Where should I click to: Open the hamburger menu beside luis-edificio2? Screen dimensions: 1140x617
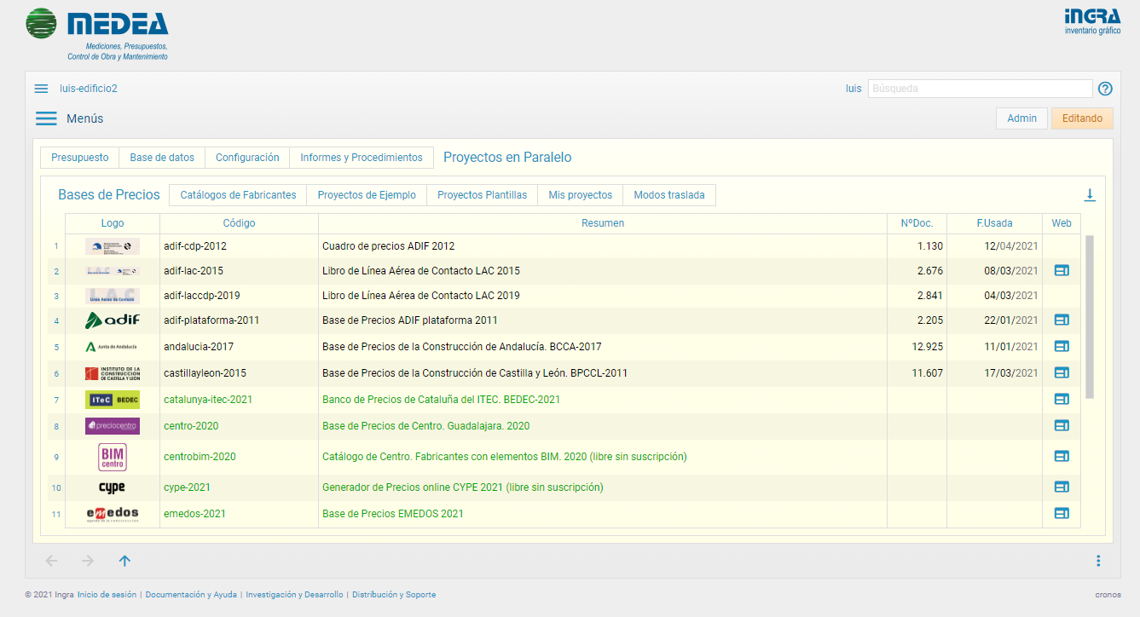[x=41, y=89]
